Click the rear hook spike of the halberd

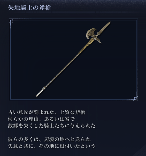point(99,41)
